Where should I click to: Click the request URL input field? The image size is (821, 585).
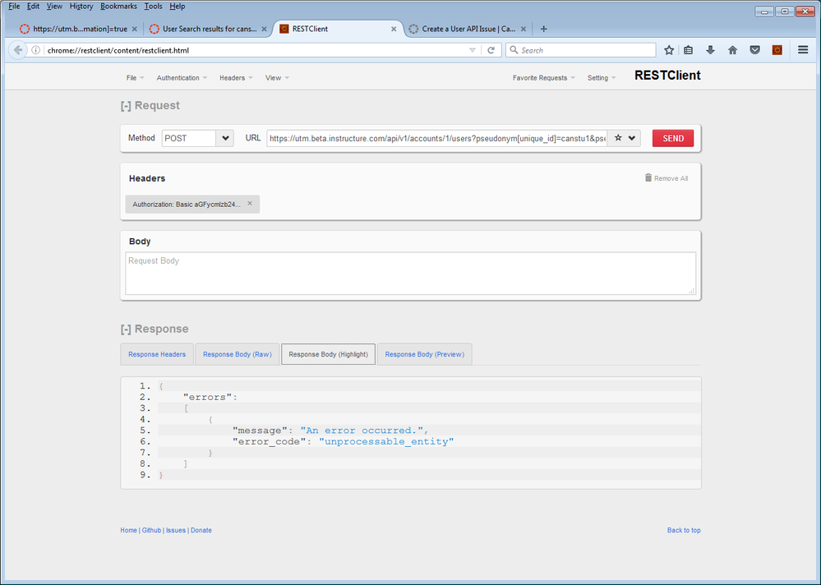436,138
